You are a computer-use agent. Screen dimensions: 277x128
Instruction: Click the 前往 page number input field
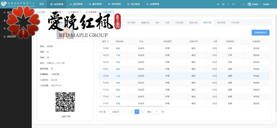tap(156, 112)
